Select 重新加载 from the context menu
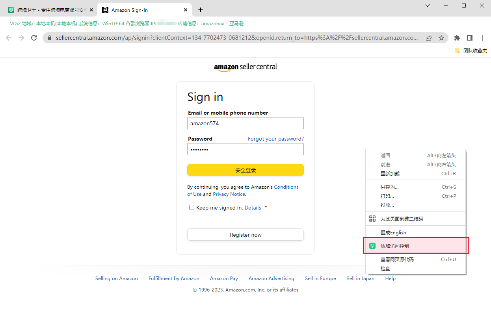 (x=416, y=174)
